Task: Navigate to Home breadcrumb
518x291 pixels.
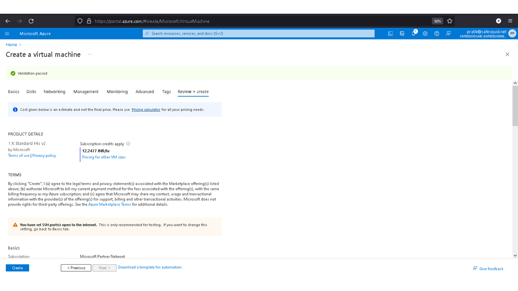Action: tap(11, 45)
